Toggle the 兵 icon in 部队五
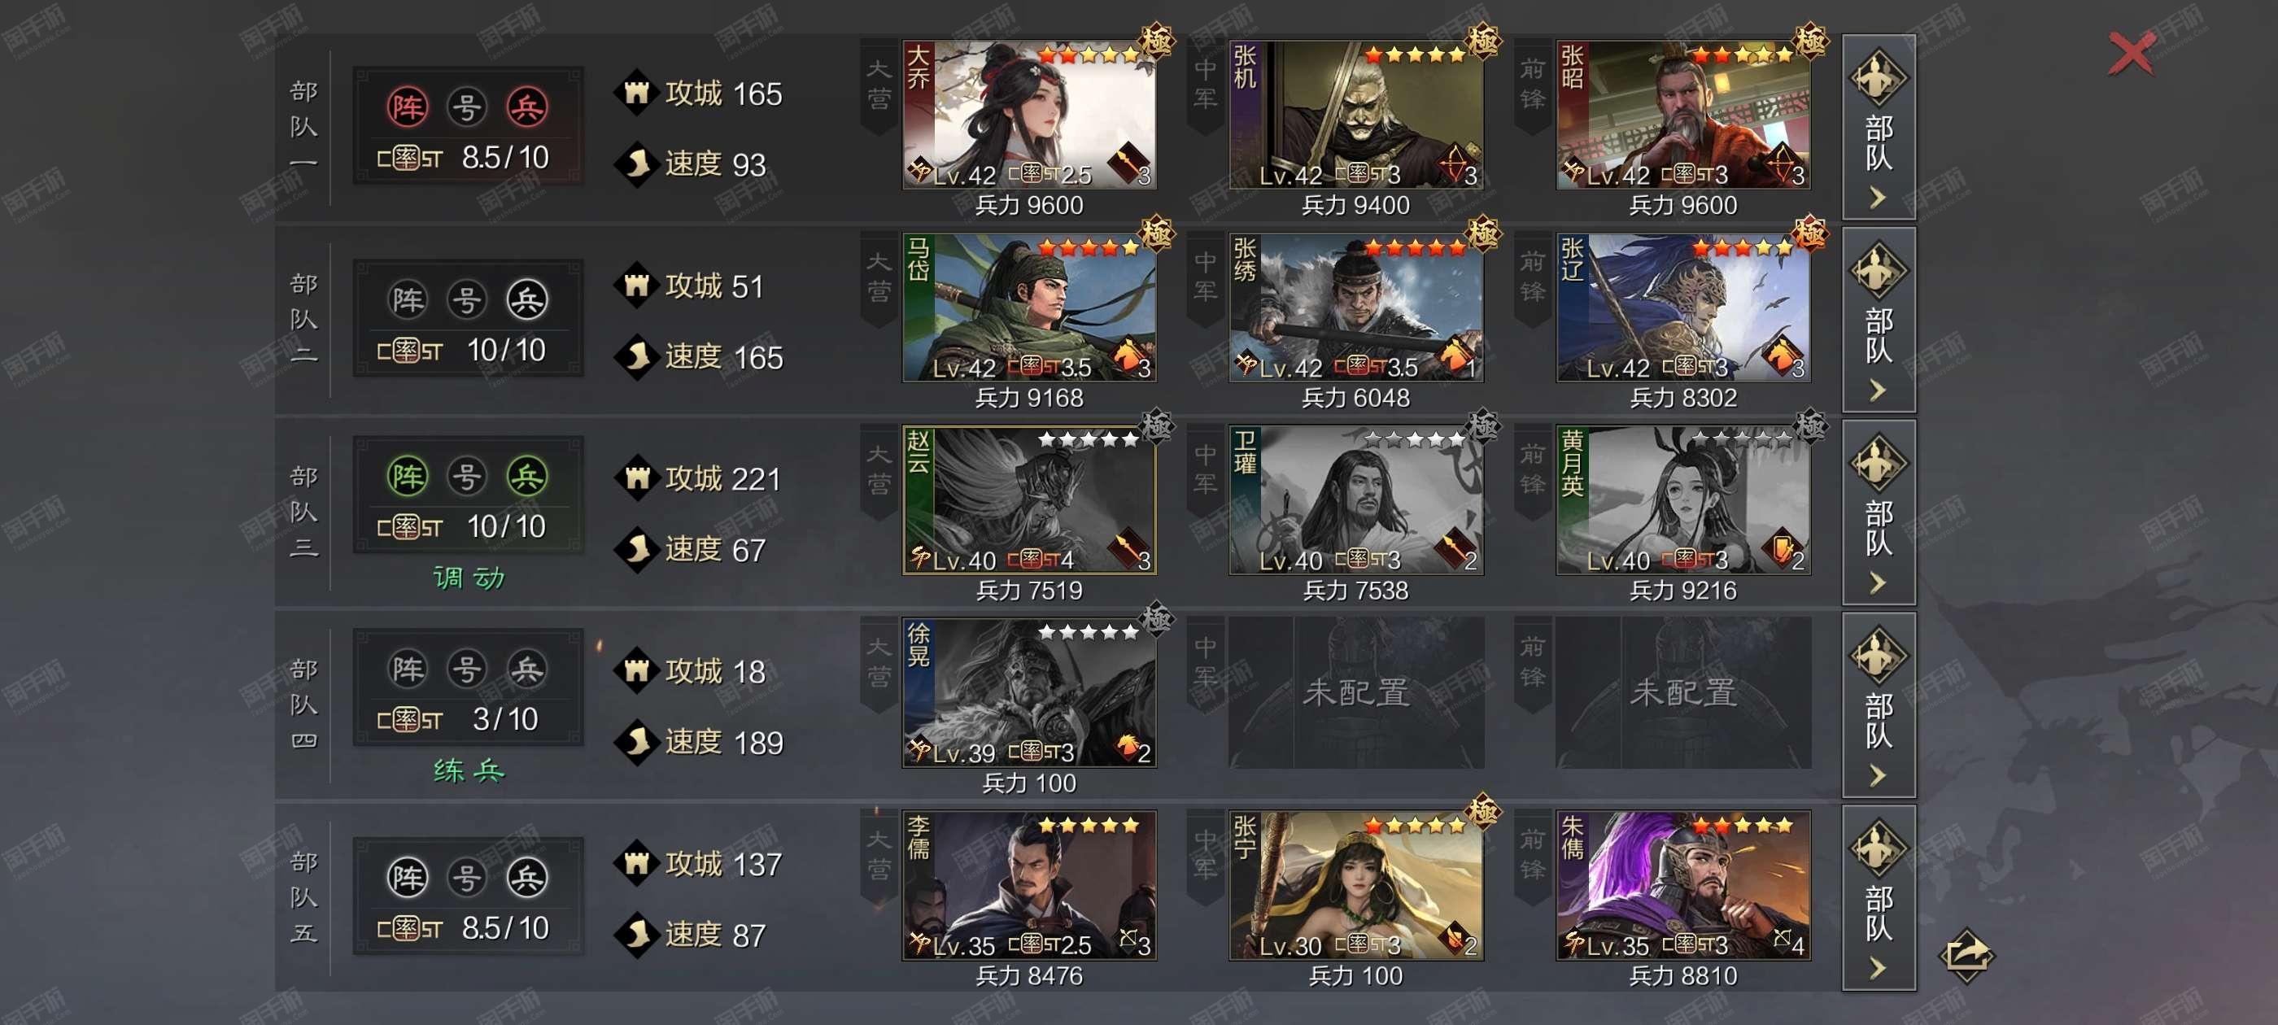The width and height of the screenshot is (2278, 1025). pos(527,877)
